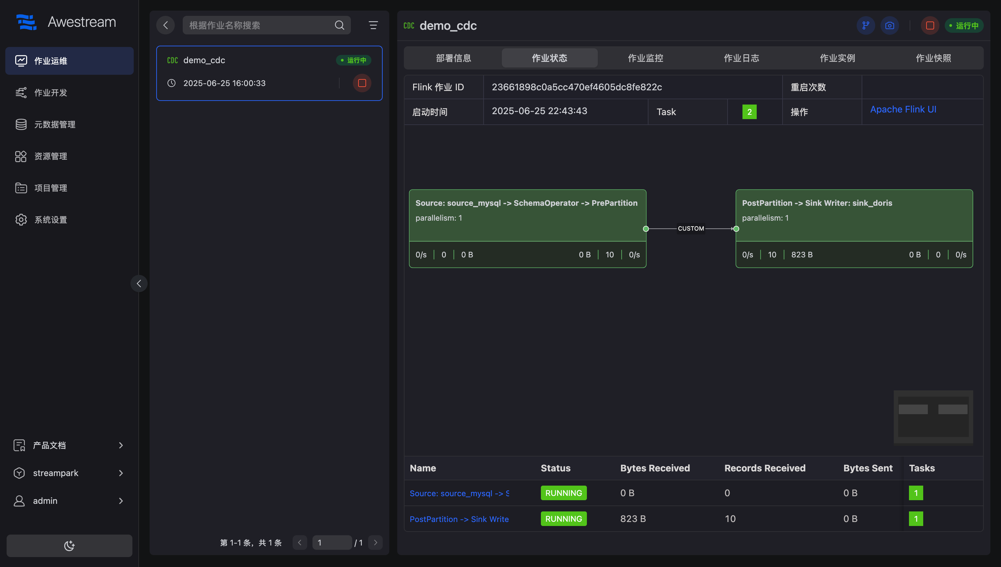This screenshot has height=567, width=1001.
Task: Stop the job with the header stop button
Action: point(930,26)
